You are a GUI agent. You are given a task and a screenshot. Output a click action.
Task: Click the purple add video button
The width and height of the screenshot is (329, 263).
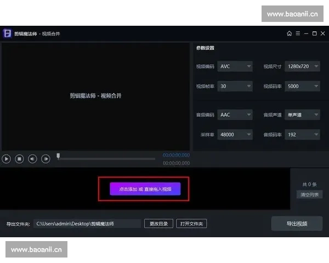coord(145,189)
